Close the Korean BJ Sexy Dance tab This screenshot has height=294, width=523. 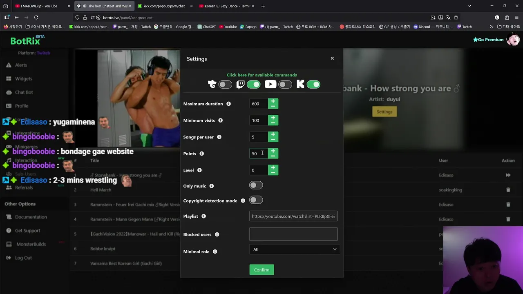[253, 6]
